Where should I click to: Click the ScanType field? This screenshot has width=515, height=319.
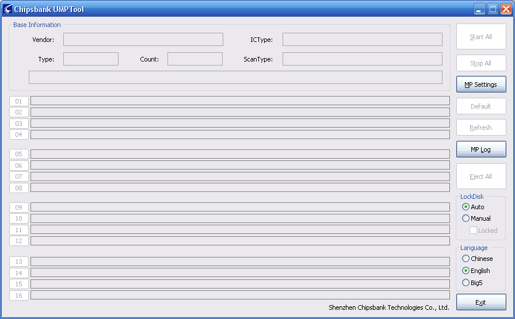[x=363, y=59]
